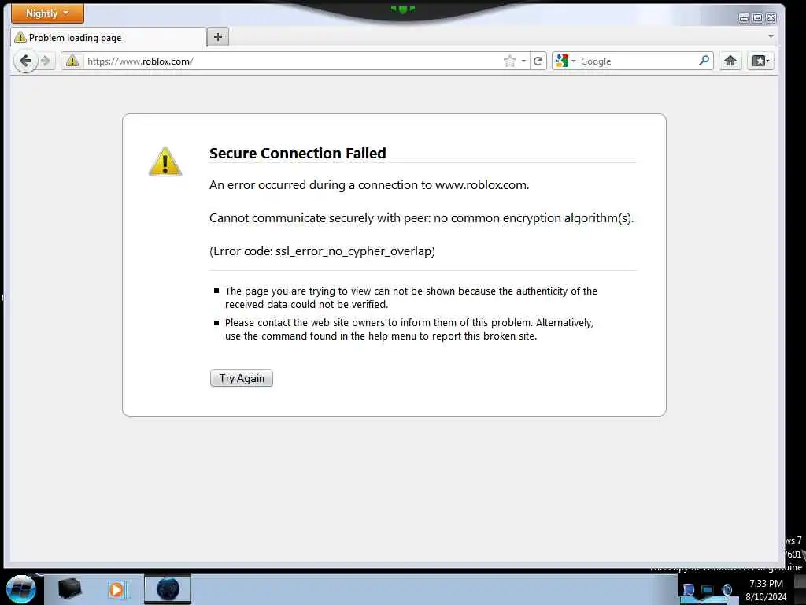Open the Google search engine selector
Viewport: 806px width, 605px height.
point(565,61)
